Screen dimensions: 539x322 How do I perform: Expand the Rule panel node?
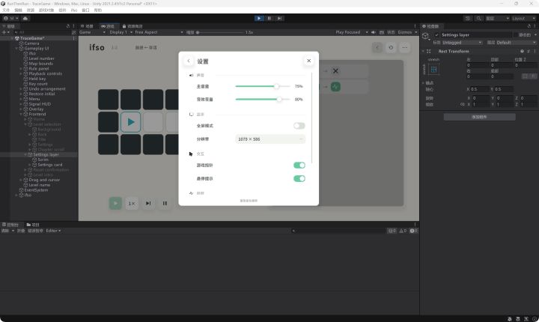(21, 69)
